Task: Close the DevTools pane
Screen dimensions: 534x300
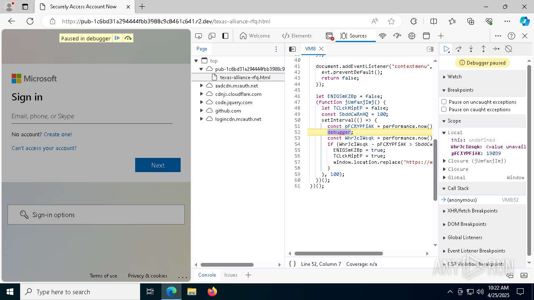Action: tap(525, 36)
